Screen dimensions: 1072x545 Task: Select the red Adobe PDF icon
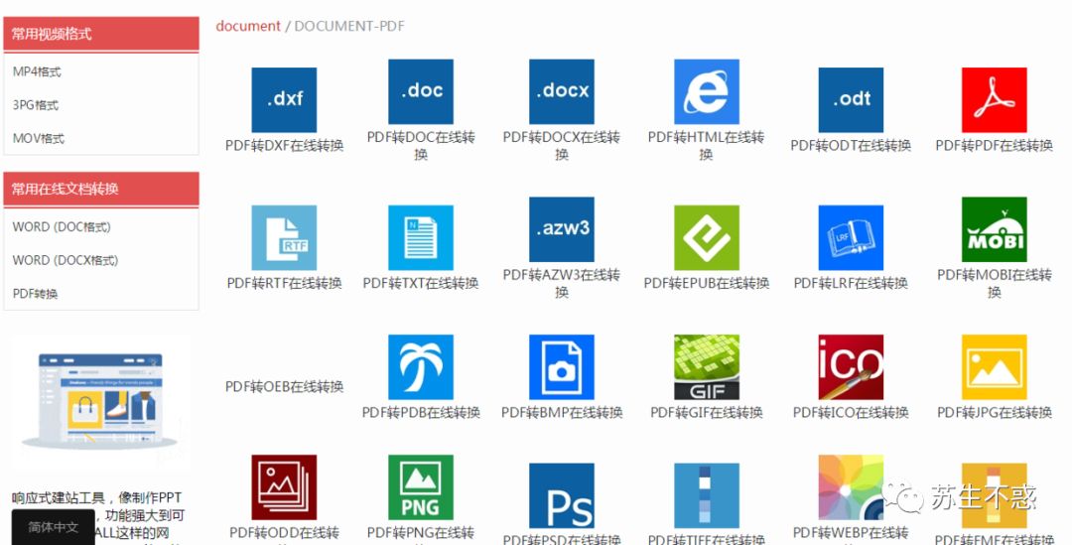994,100
